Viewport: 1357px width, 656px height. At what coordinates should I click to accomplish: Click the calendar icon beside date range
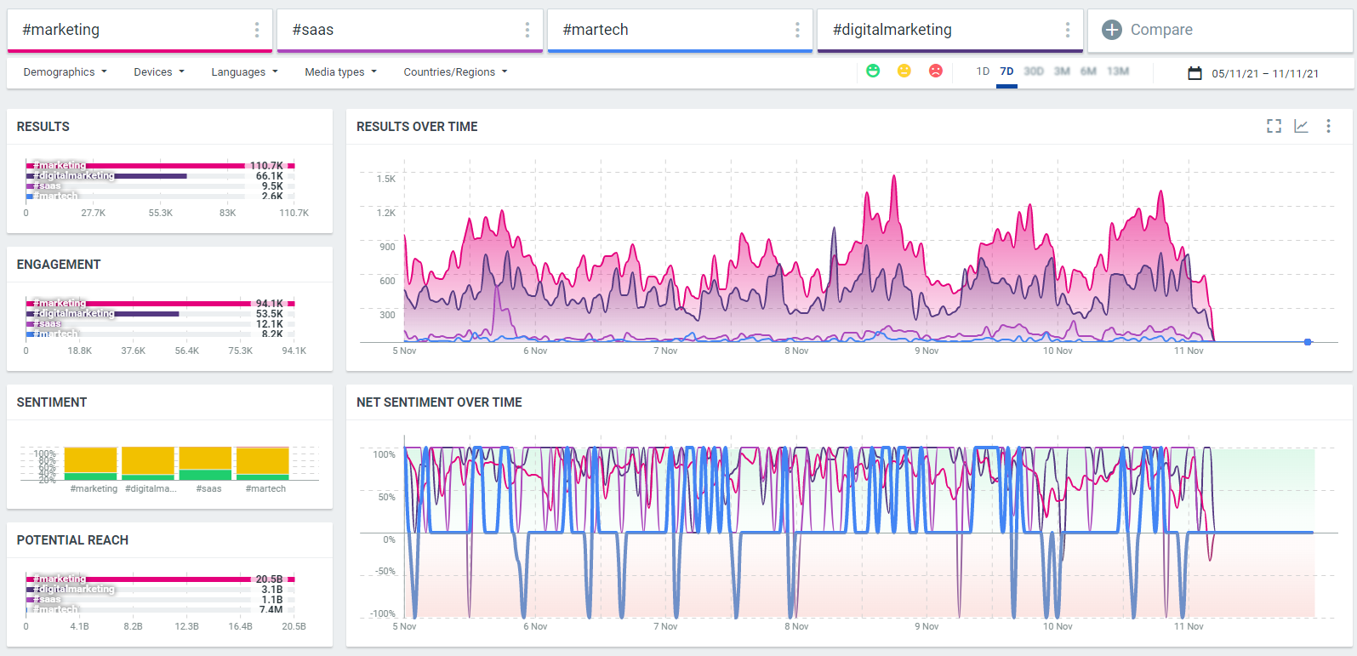(x=1195, y=73)
